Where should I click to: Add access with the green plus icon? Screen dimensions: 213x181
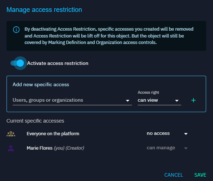tap(193, 100)
